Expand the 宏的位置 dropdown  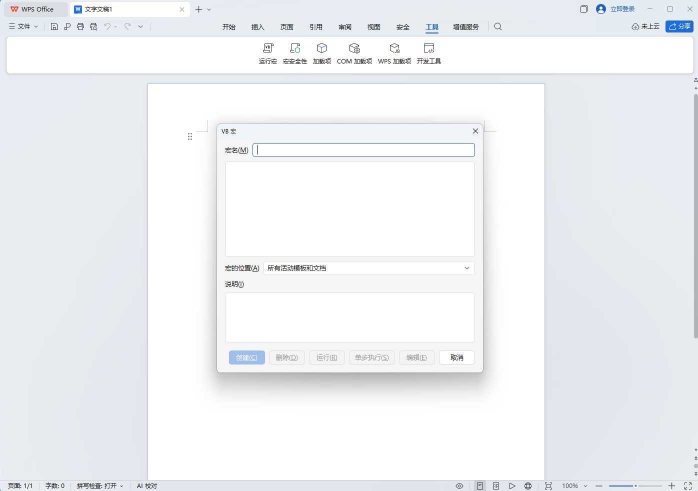(369, 268)
